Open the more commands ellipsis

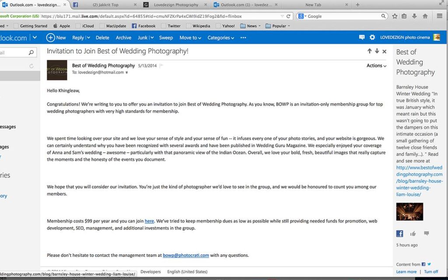[243, 38]
